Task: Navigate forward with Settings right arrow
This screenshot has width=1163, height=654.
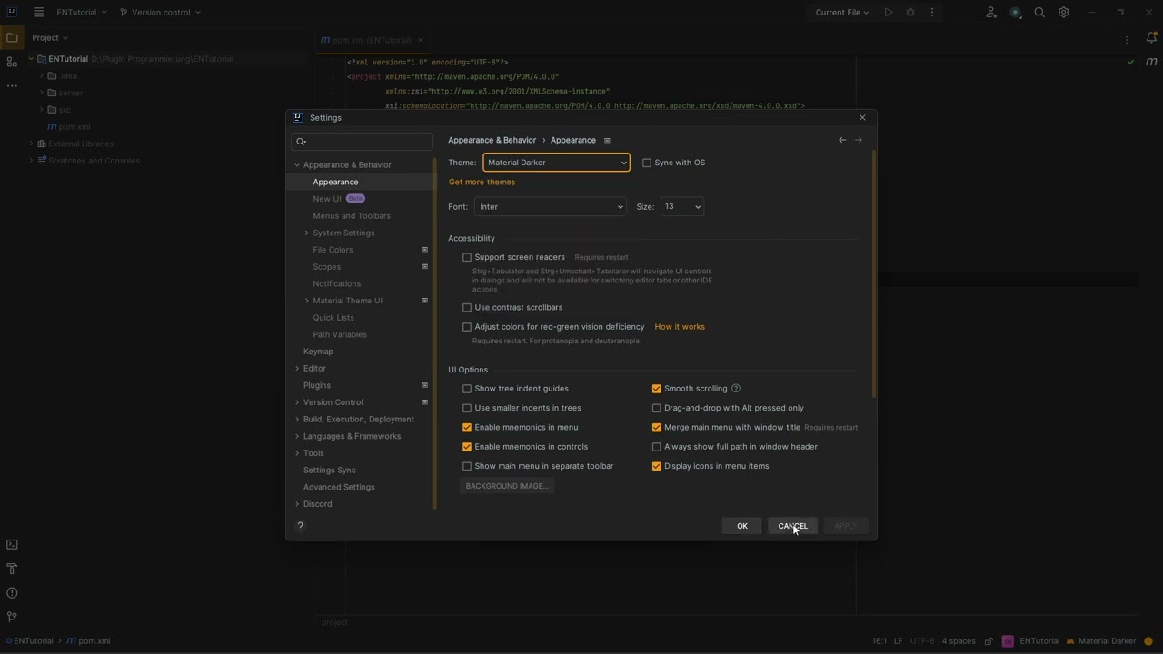Action: pyautogui.click(x=859, y=140)
